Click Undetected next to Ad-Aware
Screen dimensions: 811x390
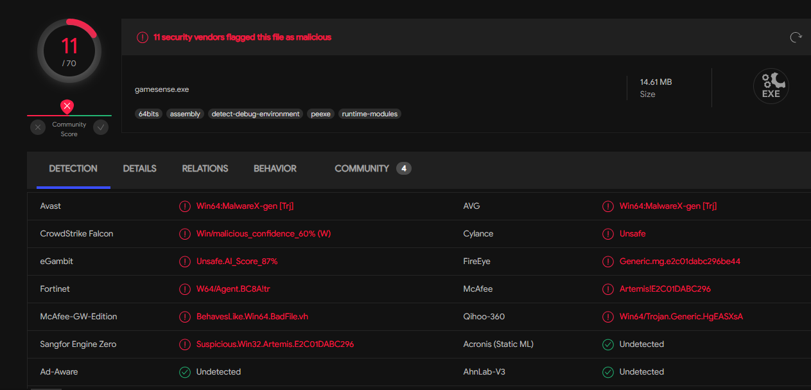click(218, 372)
